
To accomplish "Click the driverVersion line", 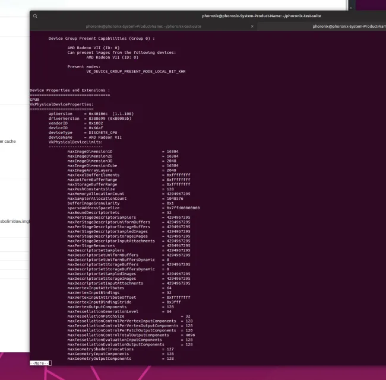I will click(90, 119).
